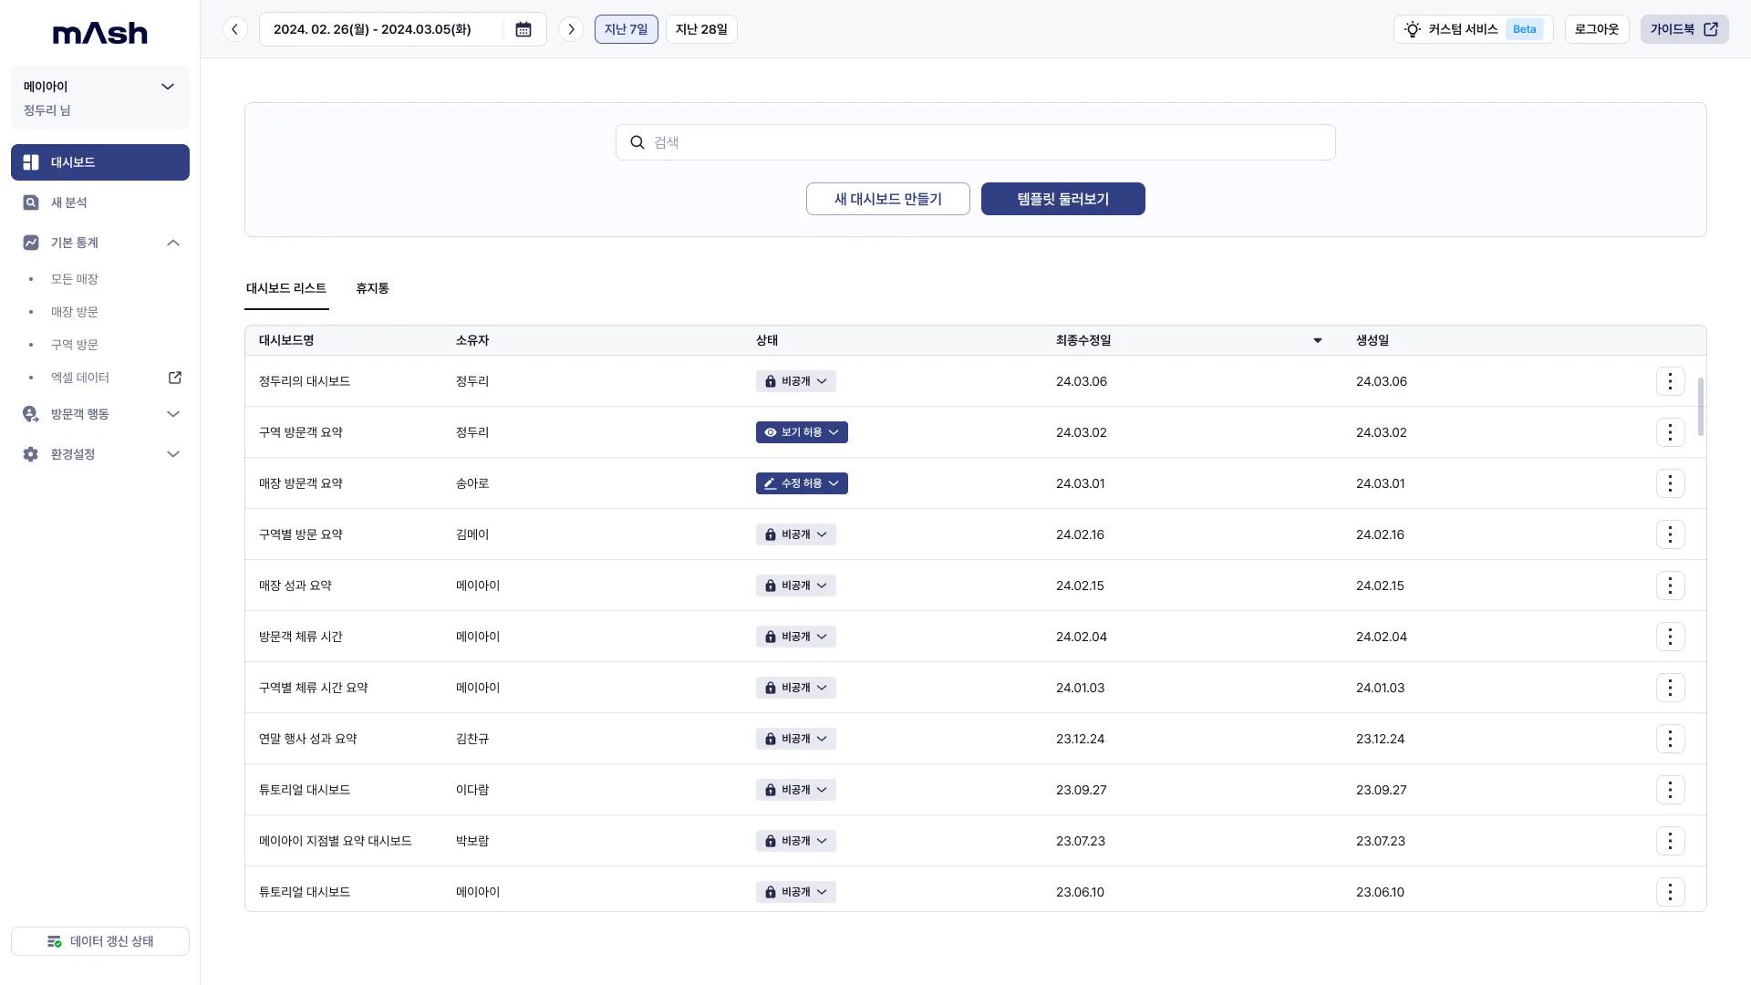
Task: Expand the 메이아이 account selector
Action: pos(168,87)
